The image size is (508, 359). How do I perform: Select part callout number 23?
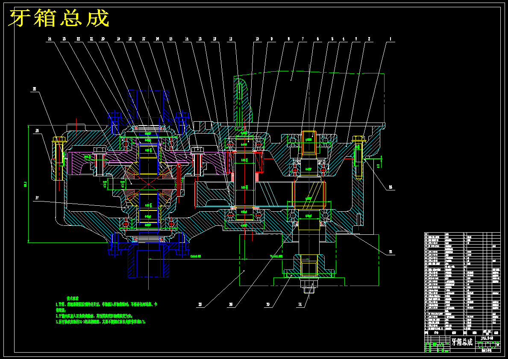pyautogui.click(x=64, y=39)
